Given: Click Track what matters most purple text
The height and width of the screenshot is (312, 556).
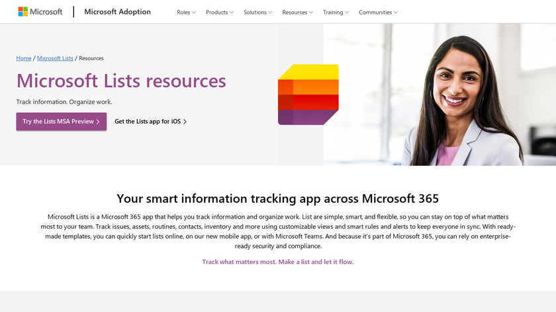Looking at the screenshot, I should click(x=277, y=262).
